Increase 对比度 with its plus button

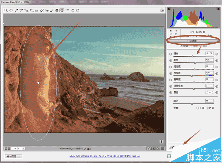(x=217, y=67)
